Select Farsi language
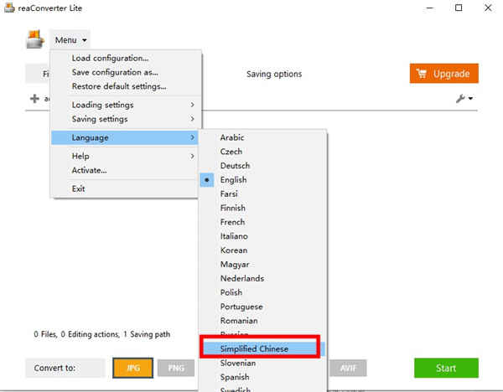 tap(262, 194)
